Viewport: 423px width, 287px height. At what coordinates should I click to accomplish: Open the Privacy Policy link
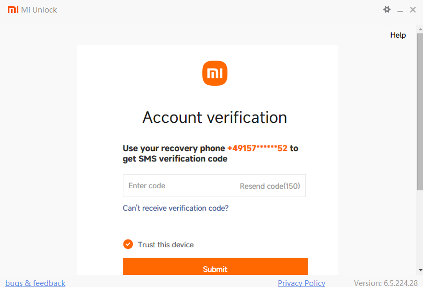[x=301, y=283]
